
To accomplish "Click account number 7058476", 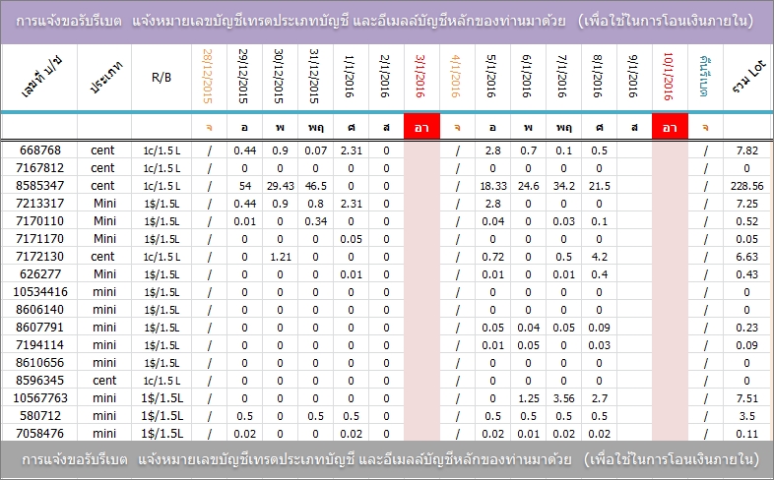I will click(x=40, y=434).
